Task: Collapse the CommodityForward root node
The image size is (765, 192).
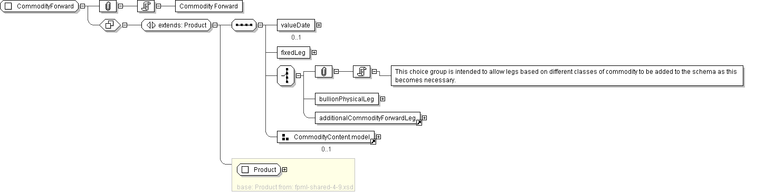Action: pos(83,6)
